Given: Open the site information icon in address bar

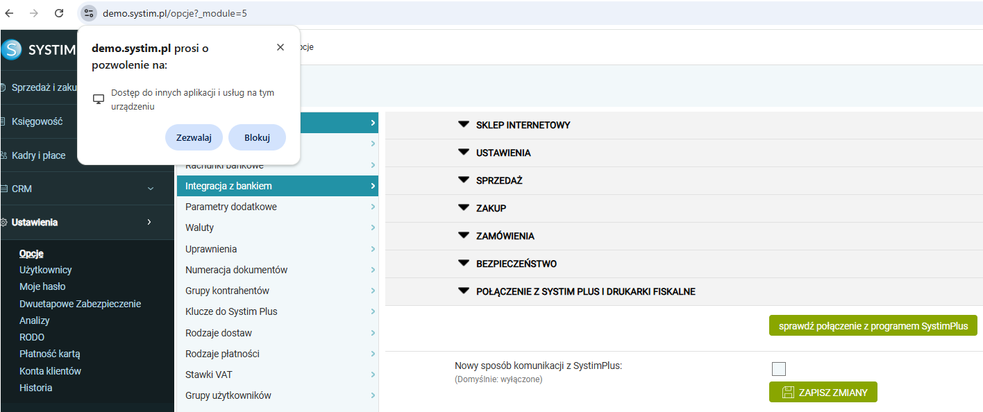Looking at the screenshot, I should 88,13.
